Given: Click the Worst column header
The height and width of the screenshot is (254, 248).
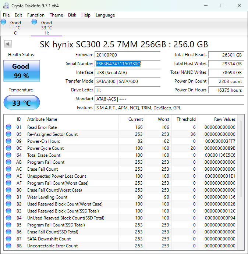Looking at the screenshot, I should pyautogui.click(x=158, y=119).
